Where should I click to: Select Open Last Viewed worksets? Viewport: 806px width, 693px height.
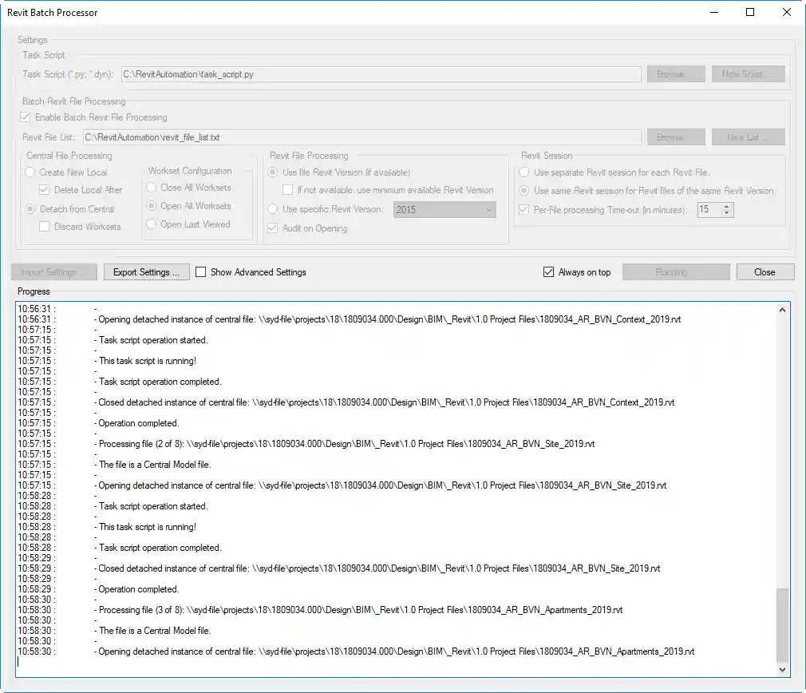151,224
